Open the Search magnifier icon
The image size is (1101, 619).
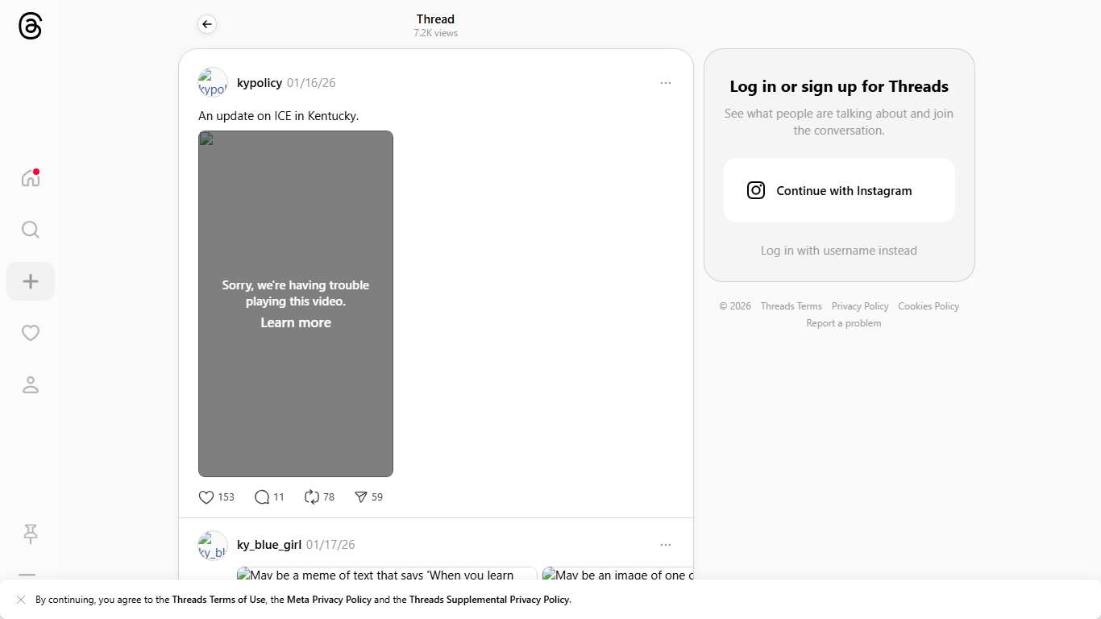[x=31, y=230]
